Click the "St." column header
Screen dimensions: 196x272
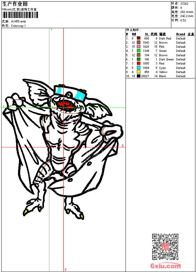[x=147, y=34]
